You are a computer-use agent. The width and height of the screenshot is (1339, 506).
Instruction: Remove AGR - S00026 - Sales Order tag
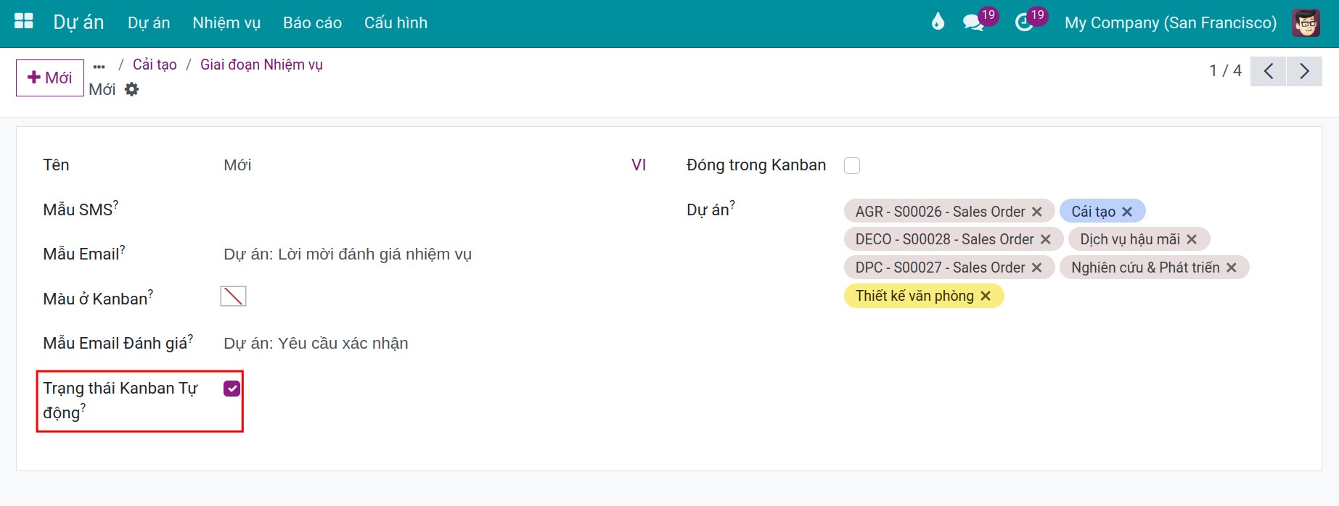tap(1036, 212)
